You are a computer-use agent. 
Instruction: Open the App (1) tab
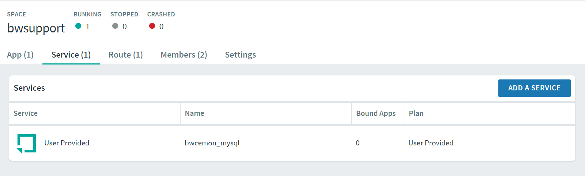tap(20, 55)
